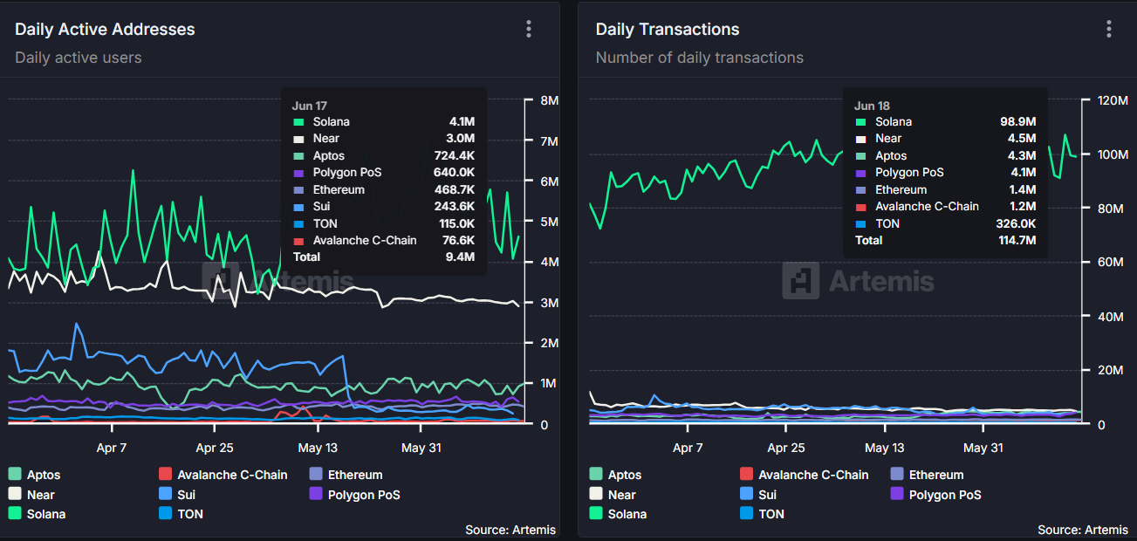Click the May 31 label on Active Addresses axis

tap(421, 448)
